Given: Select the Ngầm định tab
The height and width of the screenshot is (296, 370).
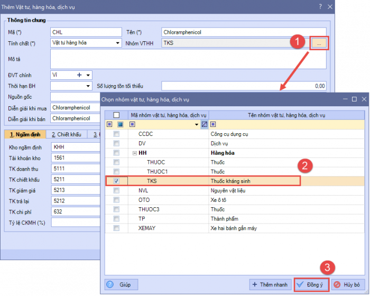Looking at the screenshot, I should [x=24, y=135].
